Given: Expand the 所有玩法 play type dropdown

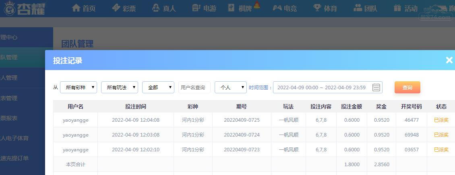Looking at the screenshot, I should tap(120, 87).
